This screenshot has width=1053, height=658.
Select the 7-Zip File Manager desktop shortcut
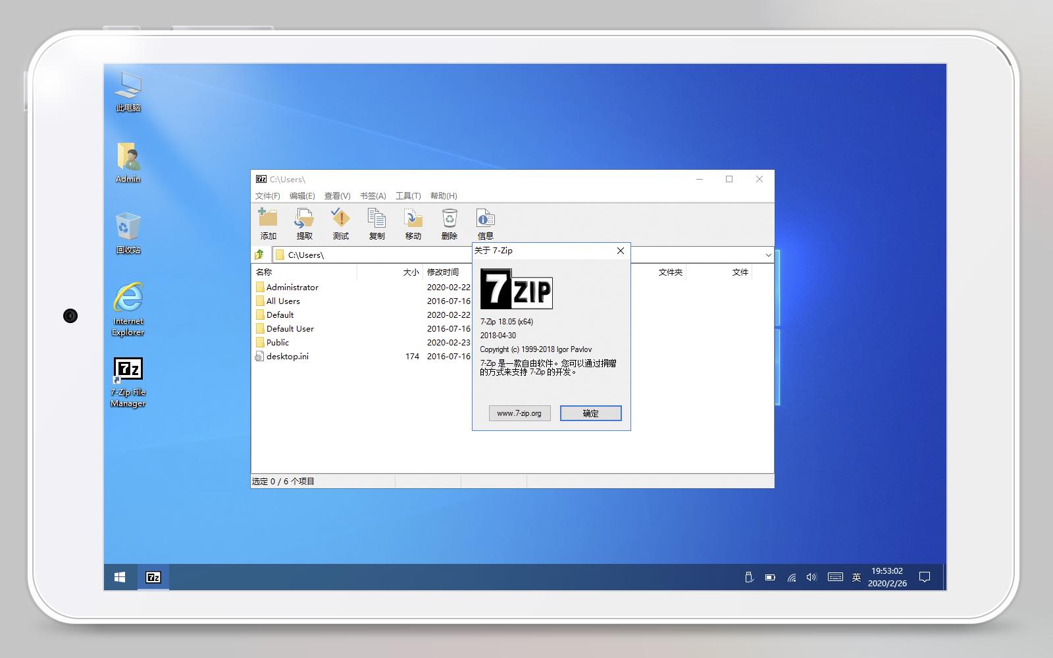(x=128, y=382)
